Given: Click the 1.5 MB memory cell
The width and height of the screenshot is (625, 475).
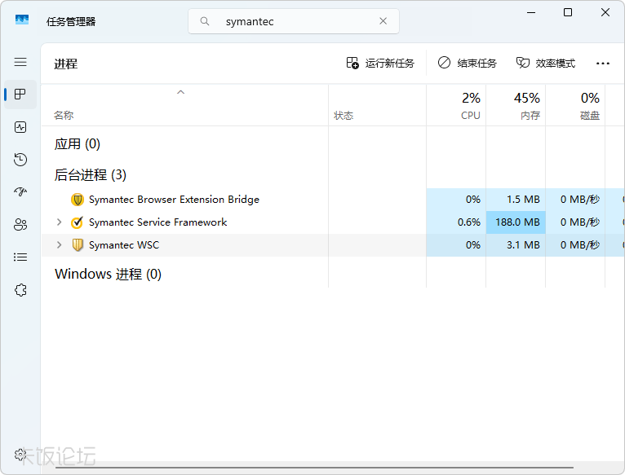Looking at the screenshot, I should tap(516, 200).
